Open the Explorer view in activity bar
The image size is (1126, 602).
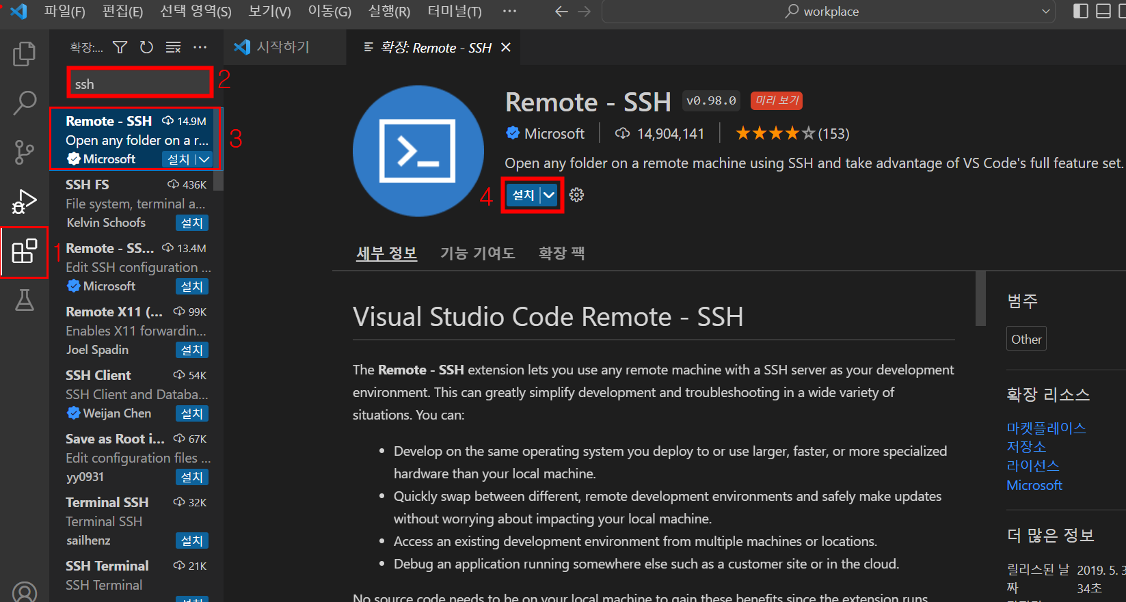[24, 54]
